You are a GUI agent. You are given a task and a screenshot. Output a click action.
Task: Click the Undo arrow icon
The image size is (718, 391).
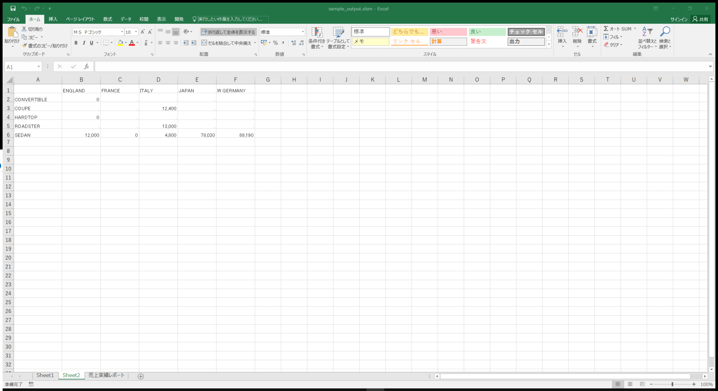pyautogui.click(x=24, y=8)
